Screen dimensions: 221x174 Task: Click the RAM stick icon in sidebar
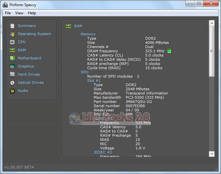point(12,50)
